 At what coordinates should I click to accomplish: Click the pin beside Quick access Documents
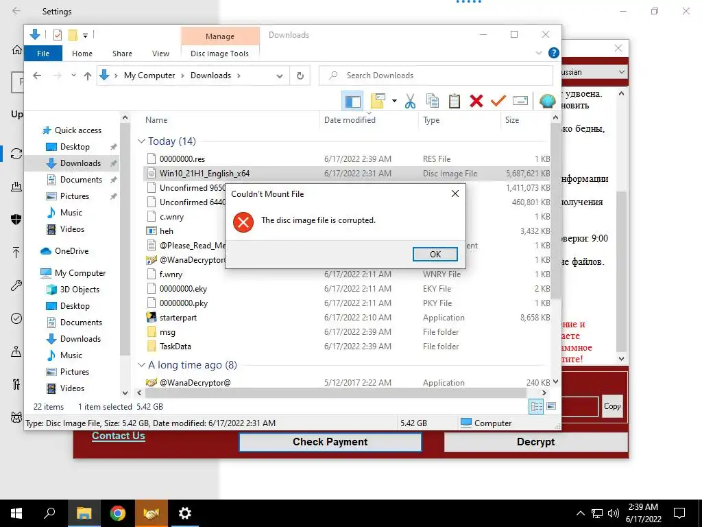[114, 180]
